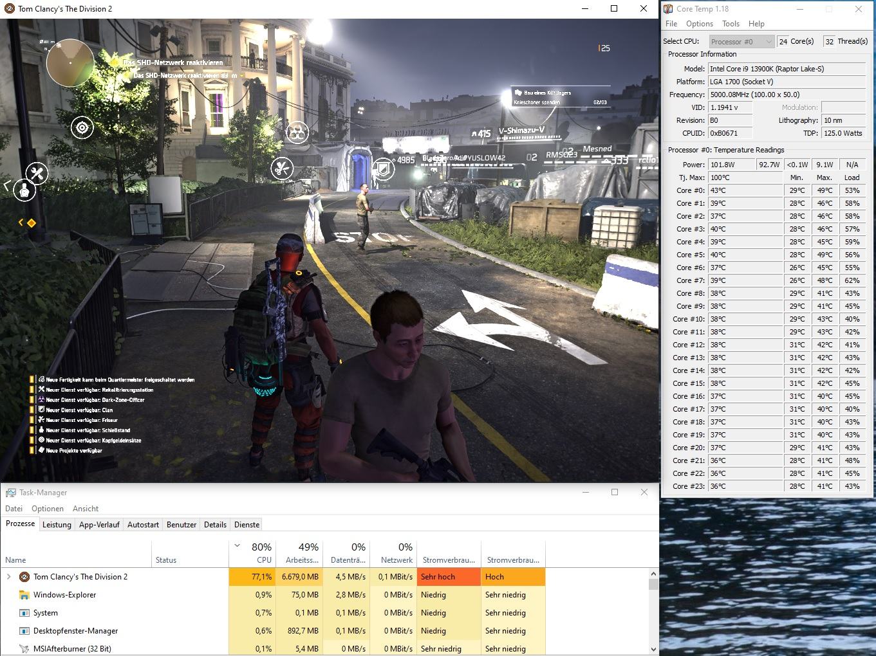The width and height of the screenshot is (876, 656).
Task: Click the scissors barber marker icon
Action: 282,169
